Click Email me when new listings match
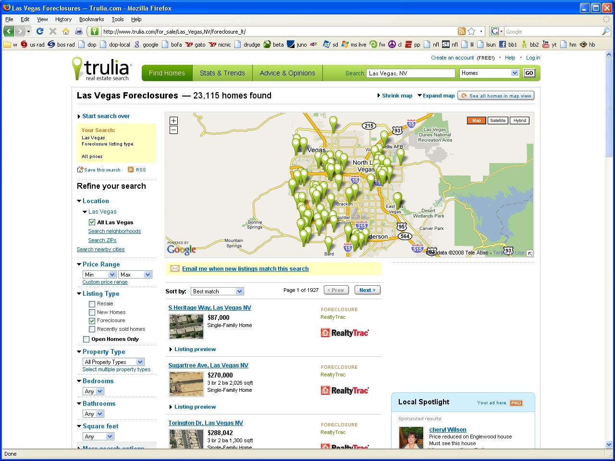 245,269
